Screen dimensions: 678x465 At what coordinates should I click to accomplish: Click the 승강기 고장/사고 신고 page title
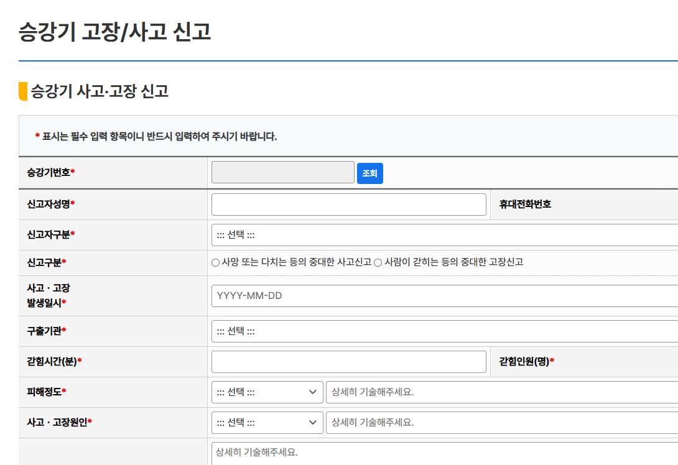pyautogui.click(x=114, y=32)
